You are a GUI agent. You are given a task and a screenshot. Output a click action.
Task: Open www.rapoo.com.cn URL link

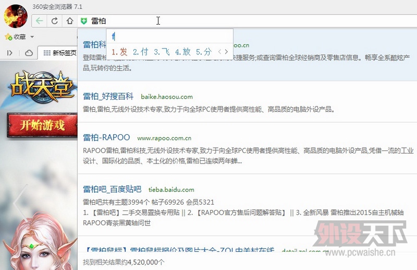click(x=164, y=138)
